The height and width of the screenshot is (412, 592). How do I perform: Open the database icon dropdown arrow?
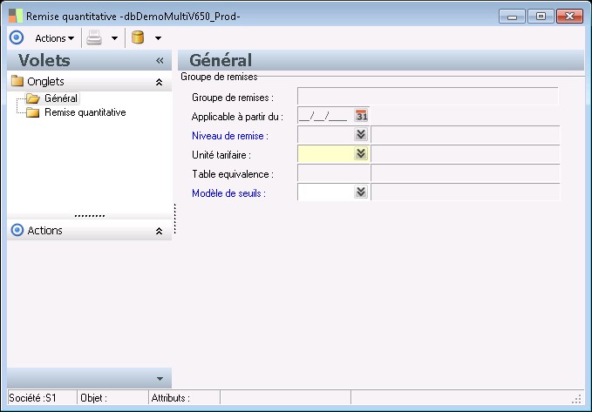pos(158,38)
